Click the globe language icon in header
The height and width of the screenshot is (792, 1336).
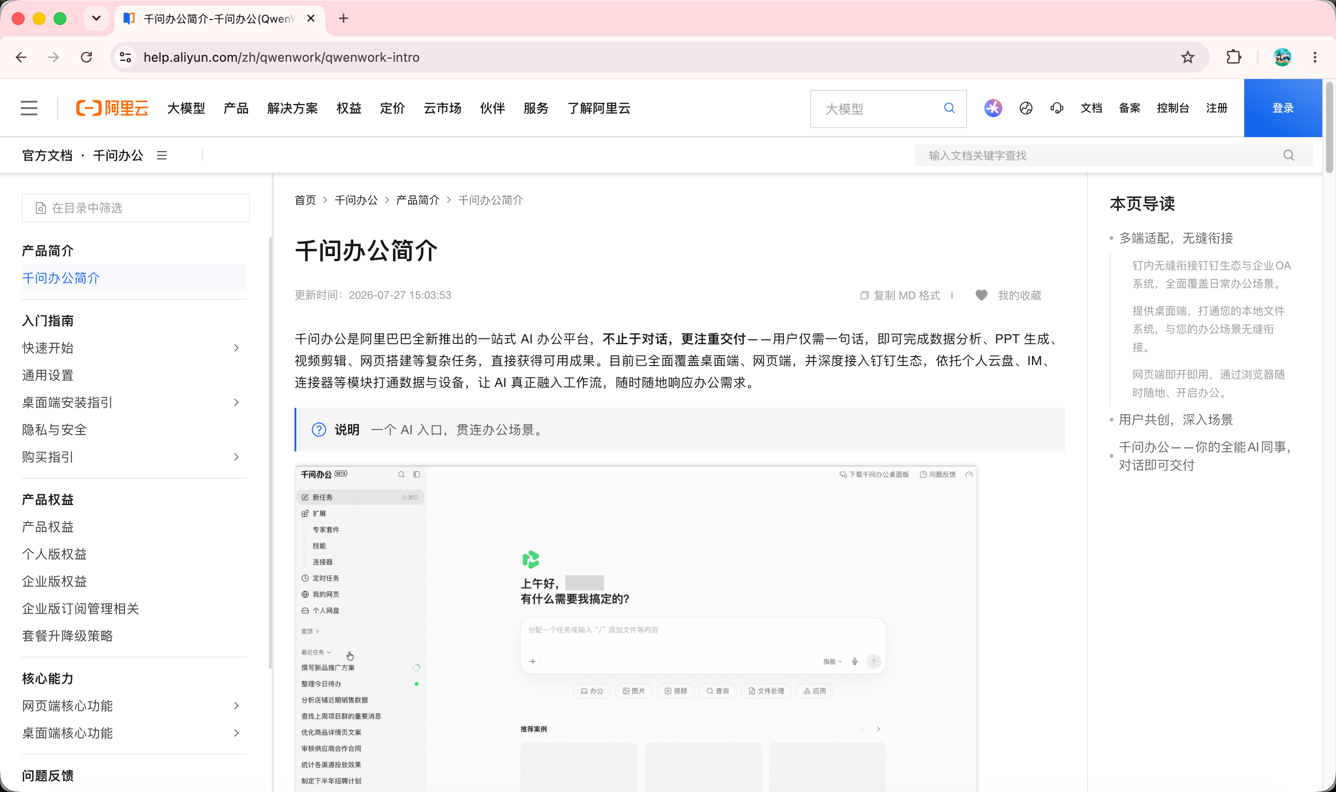(1026, 109)
